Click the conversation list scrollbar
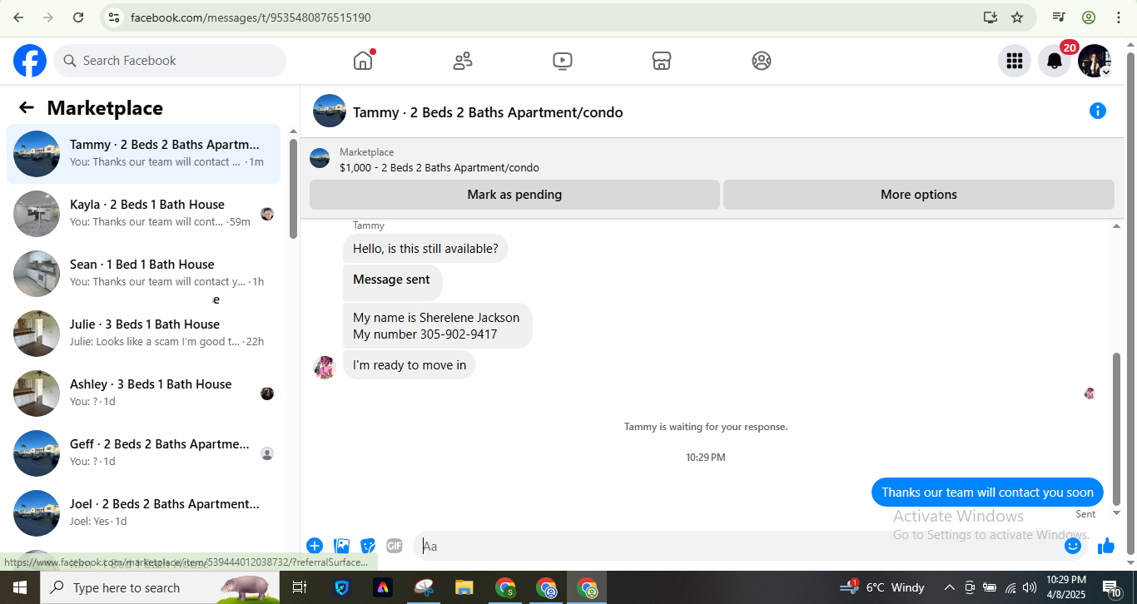 293,190
